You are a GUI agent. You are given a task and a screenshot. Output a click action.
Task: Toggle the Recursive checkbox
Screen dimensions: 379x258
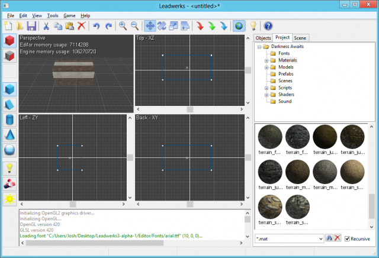pyautogui.click(x=348, y=238)
